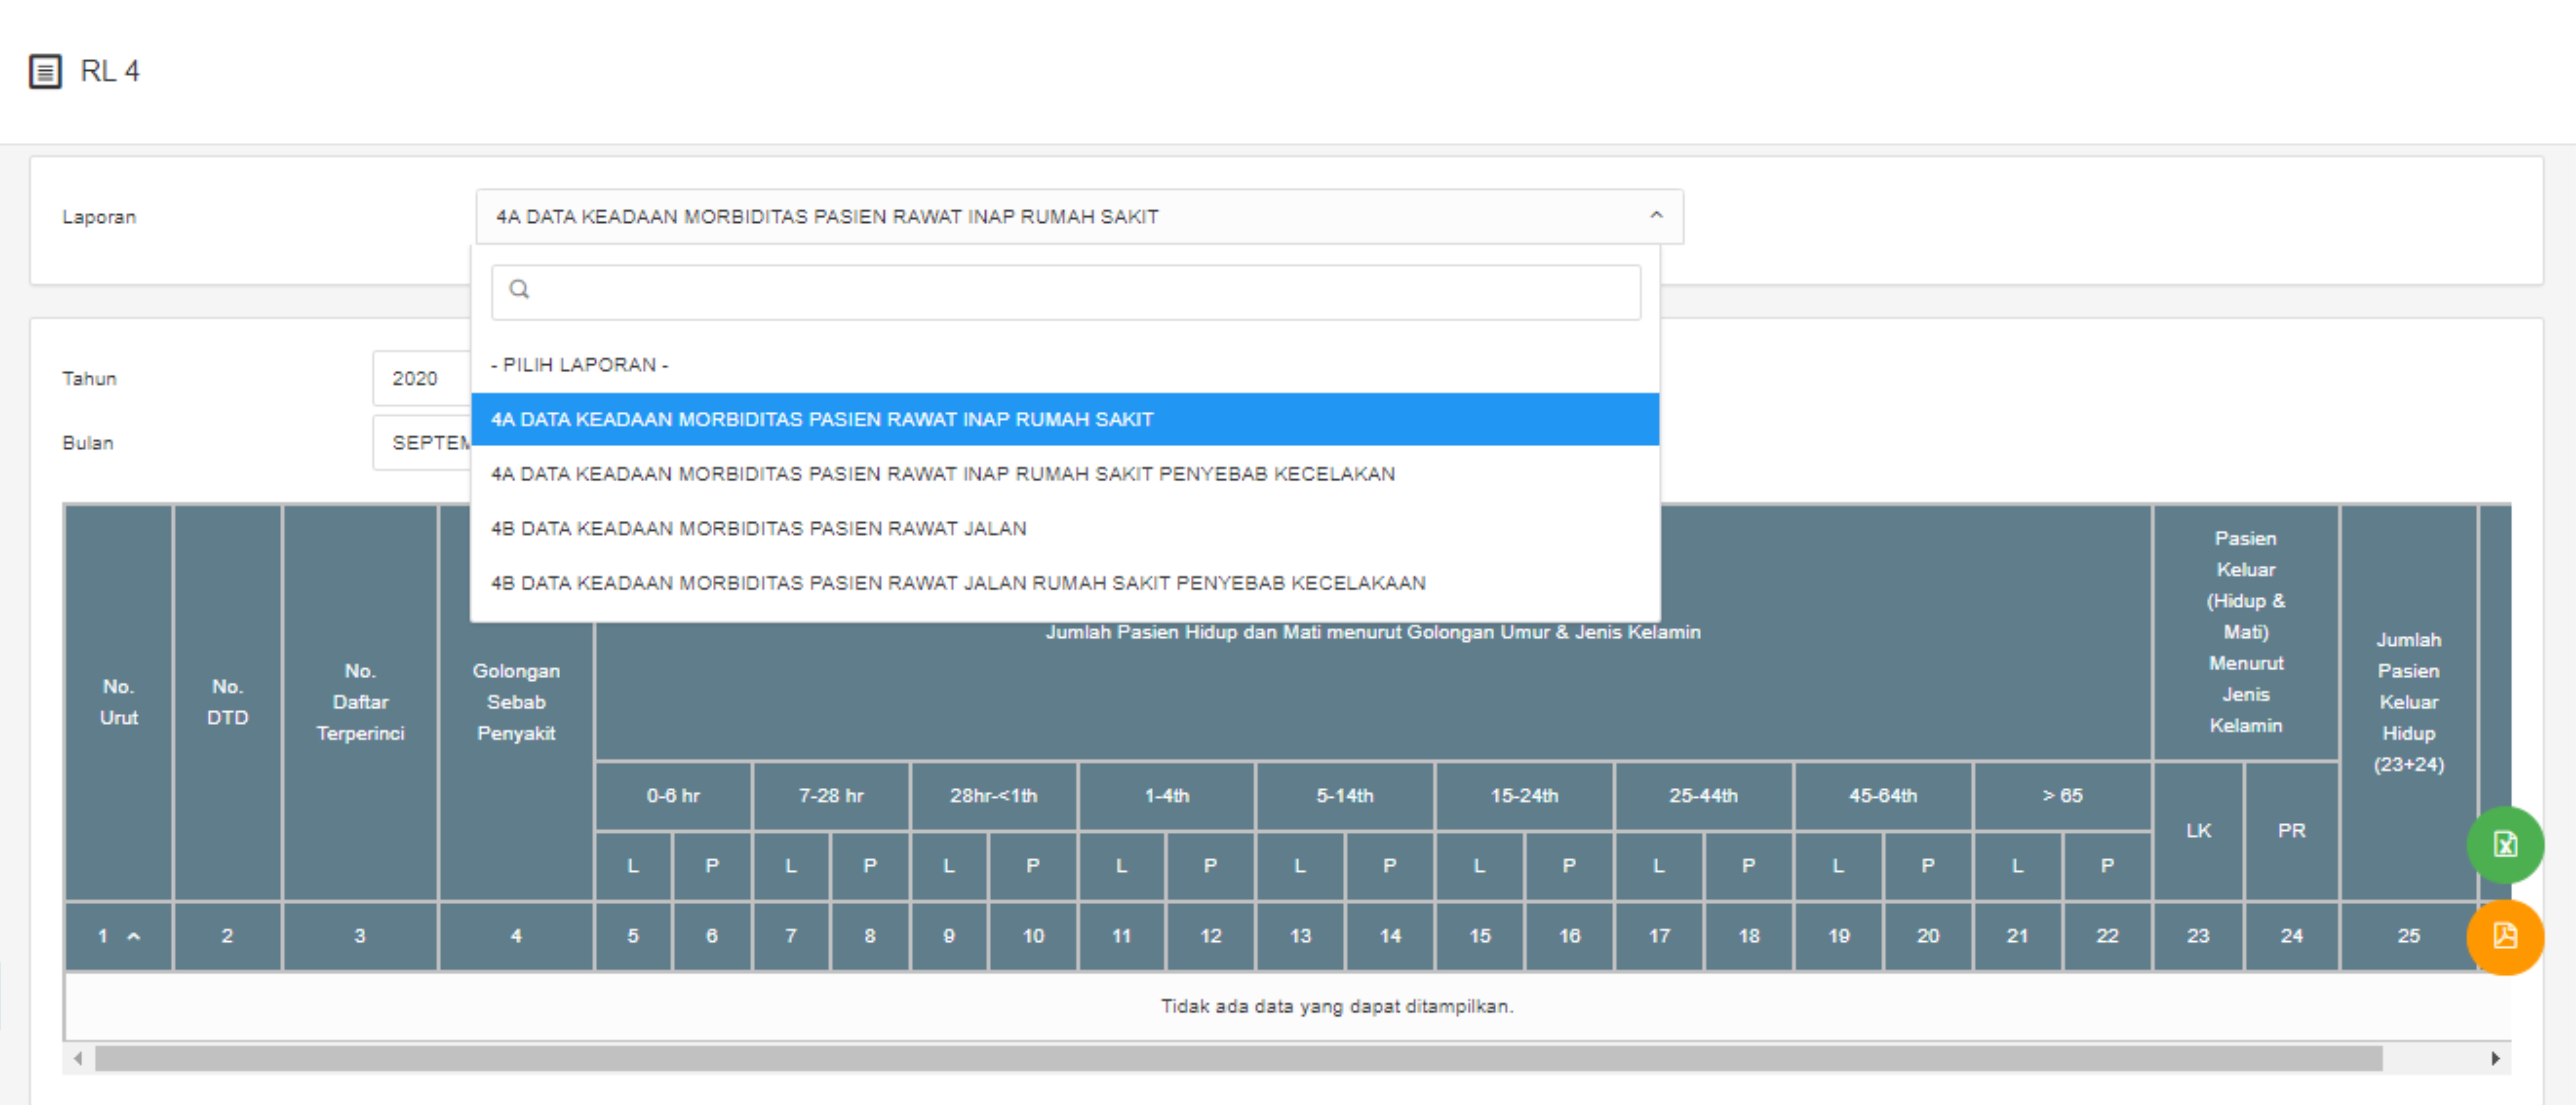Click the orange PDF export button

coord(2504,937)
